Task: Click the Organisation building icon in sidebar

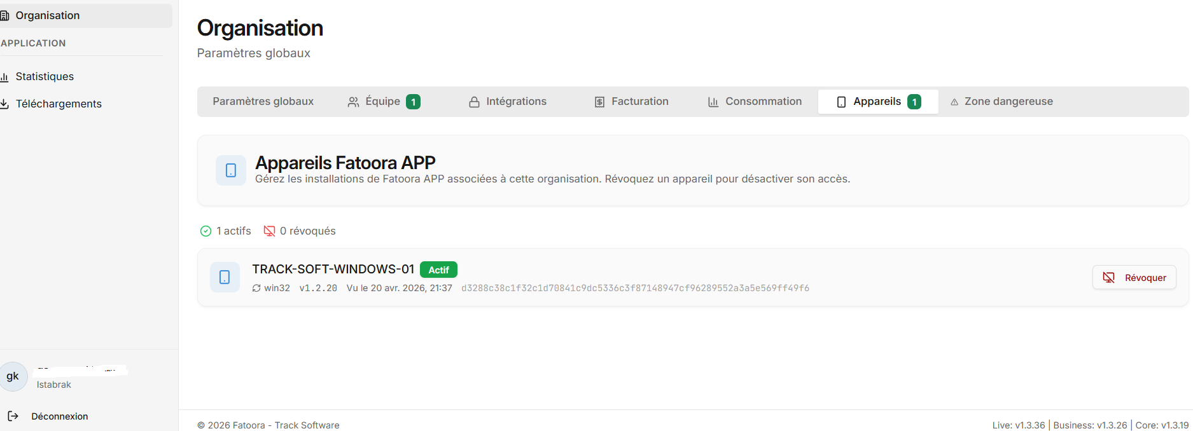Action: (x=4, y=15)
